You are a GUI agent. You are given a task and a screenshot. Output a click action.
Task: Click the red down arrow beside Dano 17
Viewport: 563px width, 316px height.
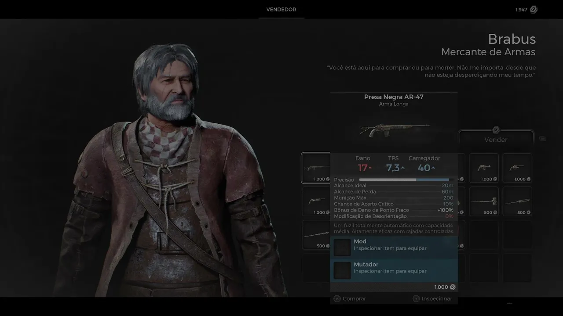pyautogui.click(x=370, y=168)
